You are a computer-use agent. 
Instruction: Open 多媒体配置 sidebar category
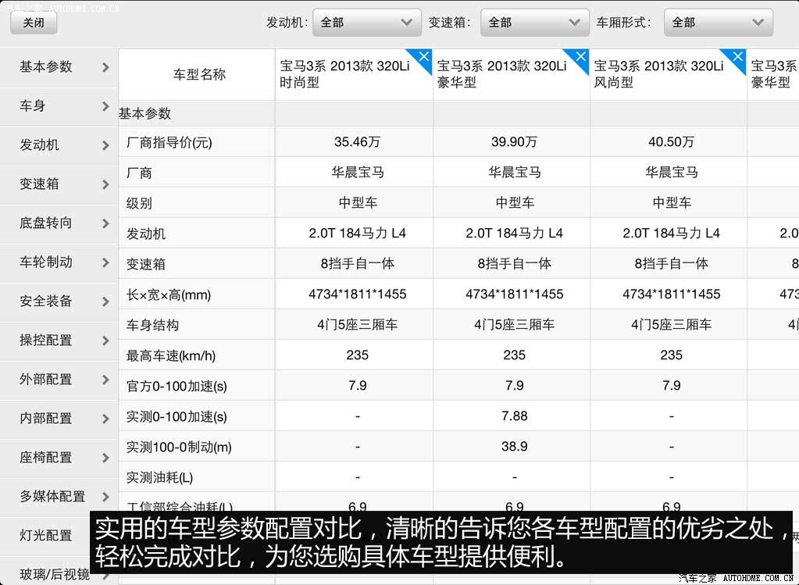pyautogui.click(x=59, y=497)
